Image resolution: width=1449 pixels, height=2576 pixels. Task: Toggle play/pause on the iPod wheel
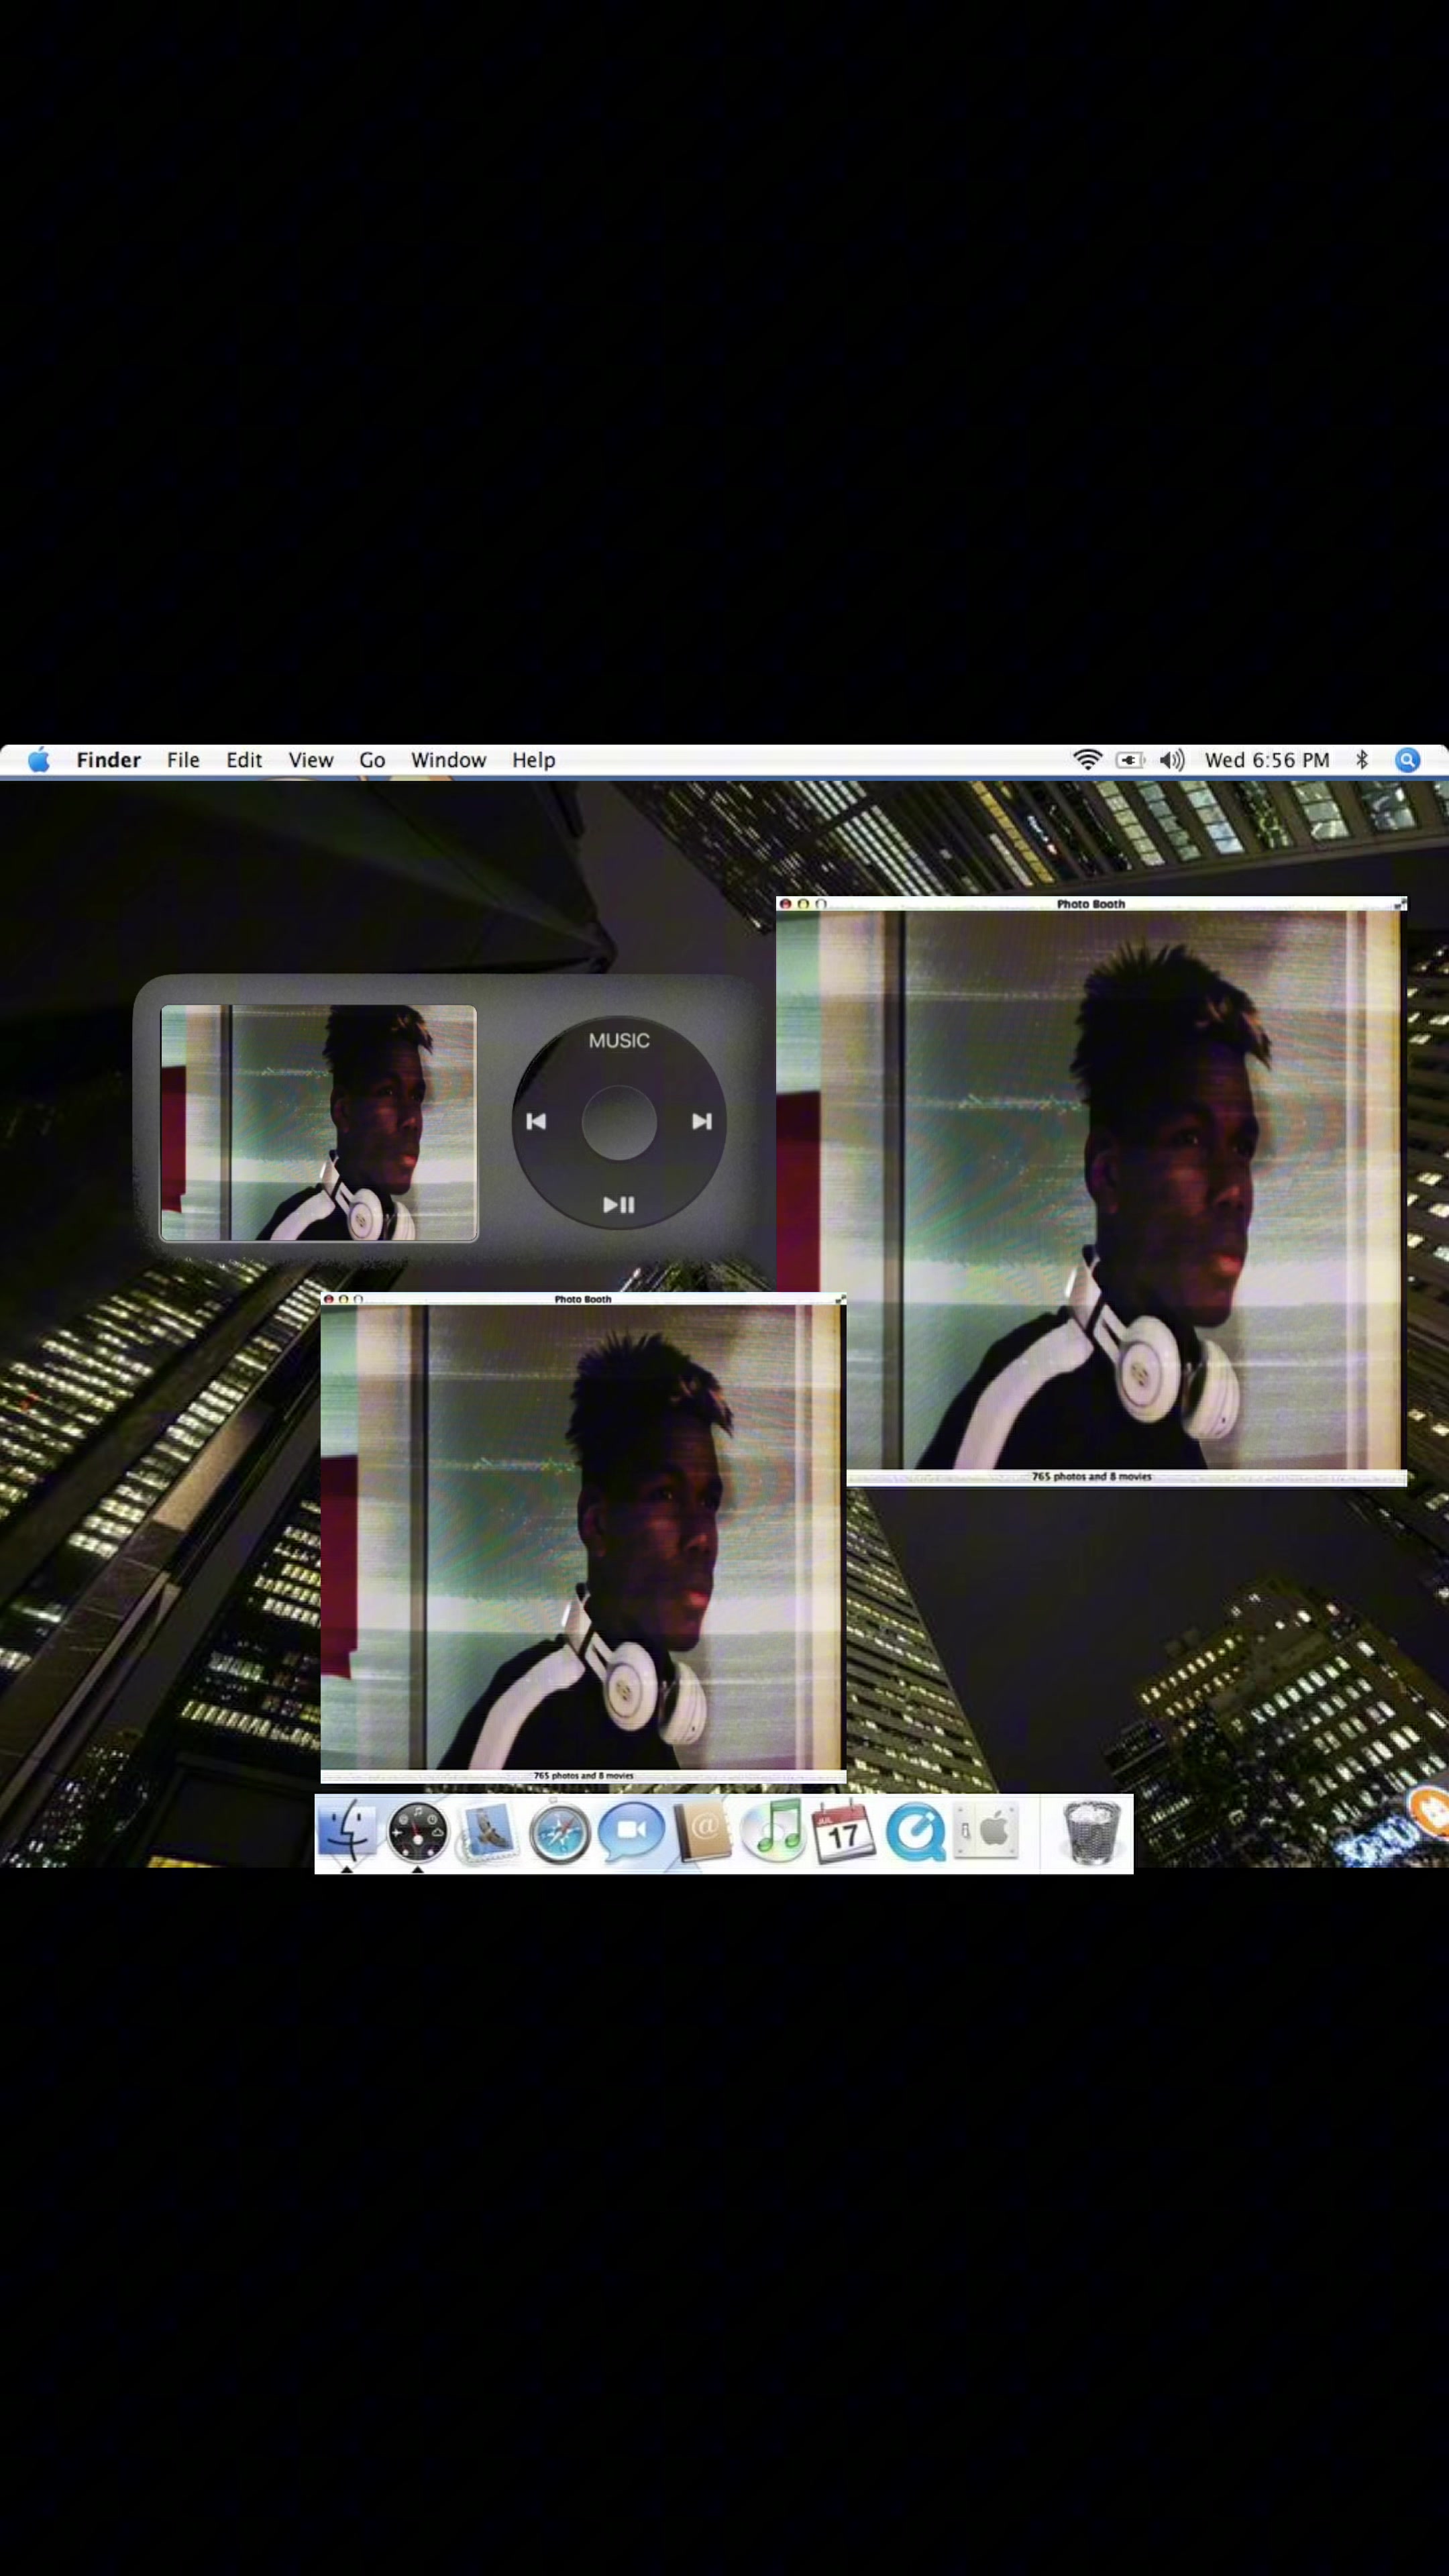point(619,1205)
